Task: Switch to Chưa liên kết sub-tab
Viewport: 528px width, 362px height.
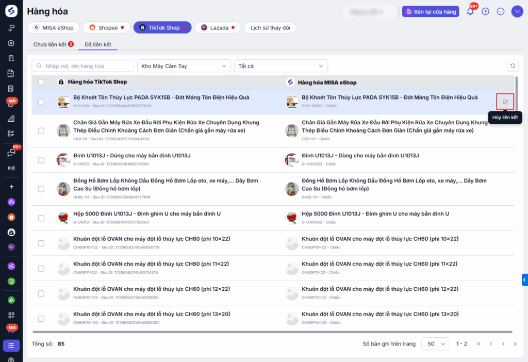Action: tap(53, 44)
